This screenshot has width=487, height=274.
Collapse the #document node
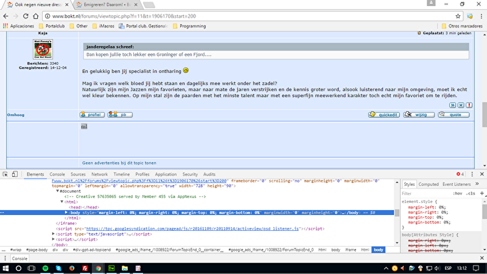click(x=57, y=191)
